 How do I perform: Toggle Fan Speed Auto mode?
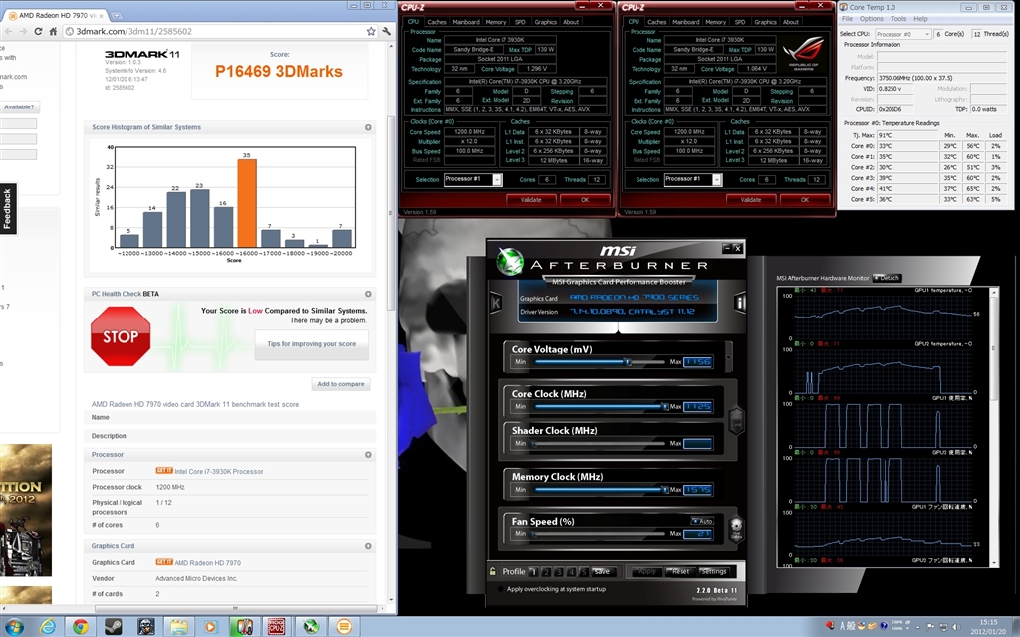coord(702,521)
